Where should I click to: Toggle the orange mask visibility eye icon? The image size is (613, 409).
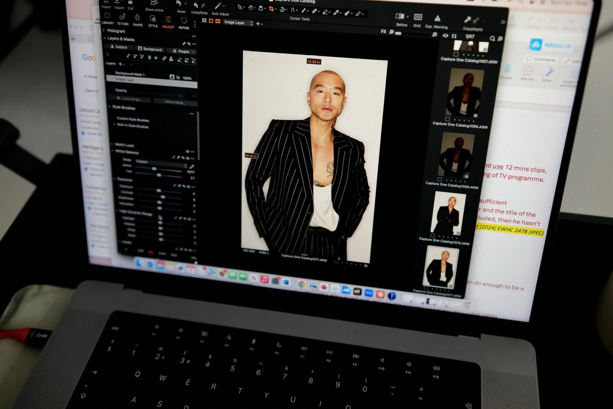click(x=218, y=21)
